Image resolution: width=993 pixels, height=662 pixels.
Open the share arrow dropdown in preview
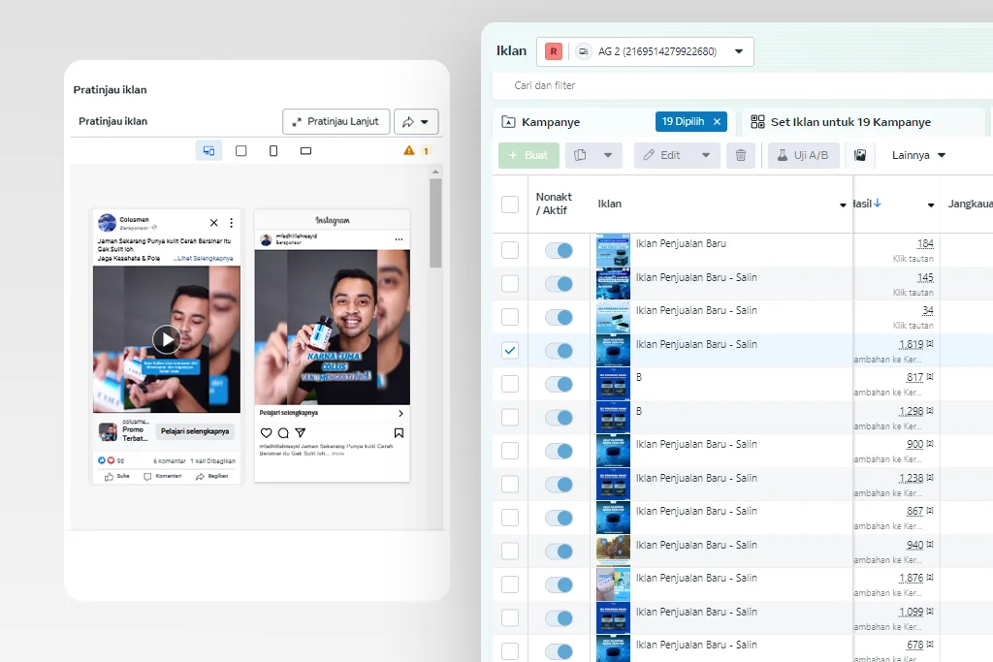416,122
